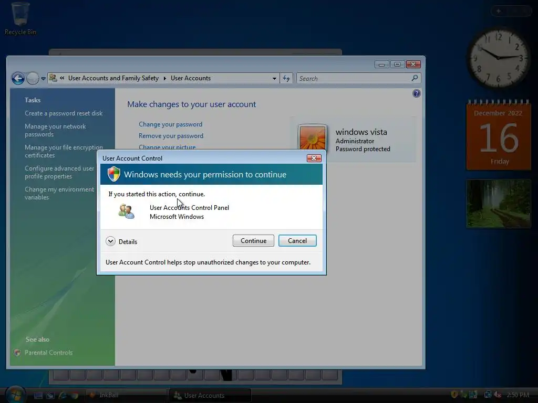This screenshot has height=403, width=538.
Task: Click the User Accounts Control Panel icon
Action: pyautogui.click(x=126, y=211)
